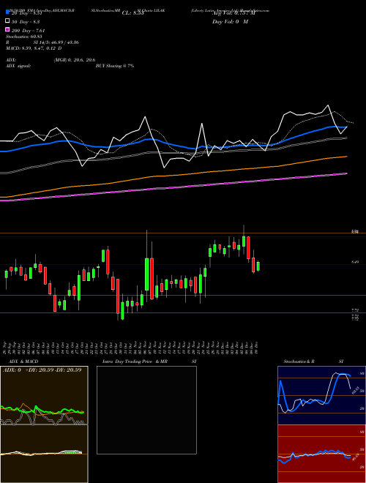
Task: Click the tall green candle of 06 Nov
Action: point(147,274)
